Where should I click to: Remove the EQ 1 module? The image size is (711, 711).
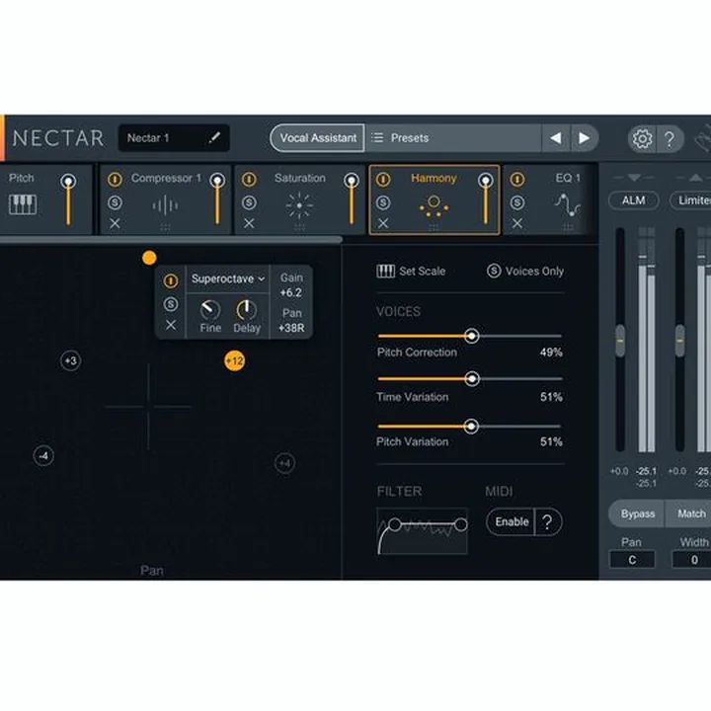click(x=517, y=223)
